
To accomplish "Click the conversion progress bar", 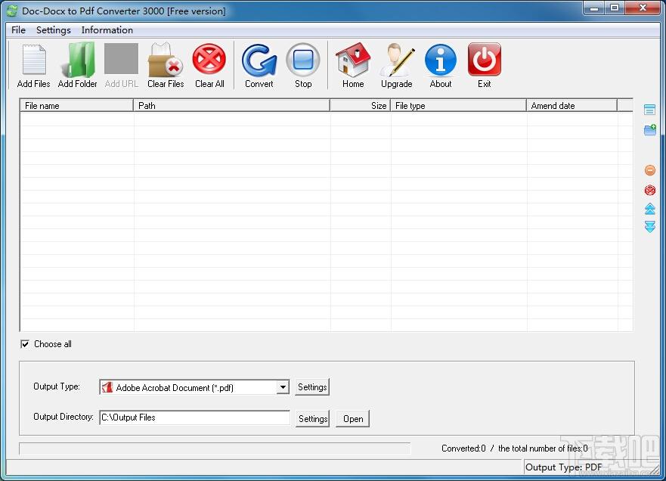I will point(215,448).
